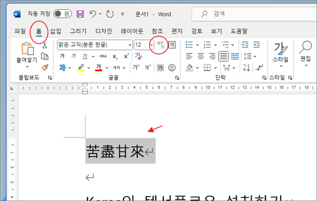Image resolution: width=317 pixels, height=201 pixels.
Task: Apply yellow text highlight color
Action: click(x=80, y=68)
